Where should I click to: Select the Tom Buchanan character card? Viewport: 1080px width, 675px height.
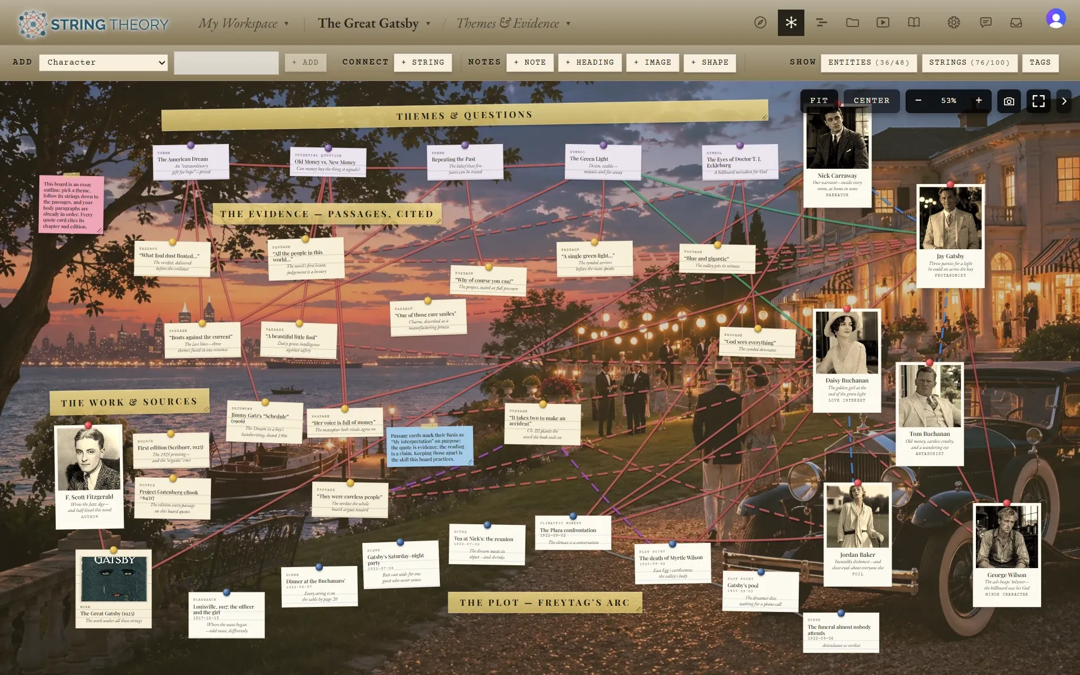[929, 414]
